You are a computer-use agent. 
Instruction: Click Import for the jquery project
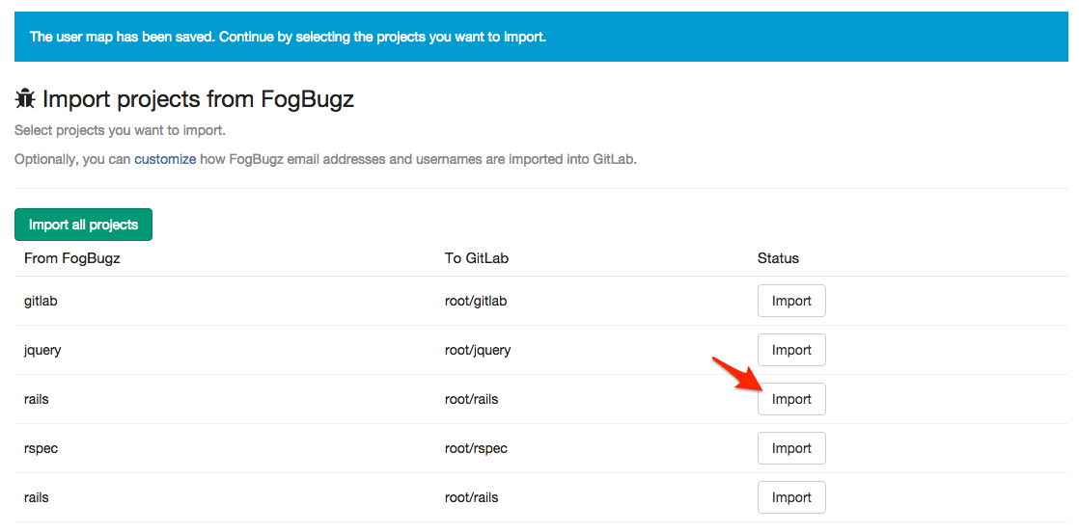pos(790,350)
